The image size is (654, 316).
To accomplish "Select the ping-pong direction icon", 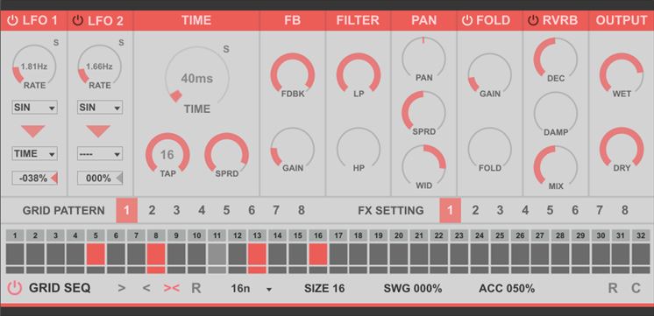I will (172, 288).
